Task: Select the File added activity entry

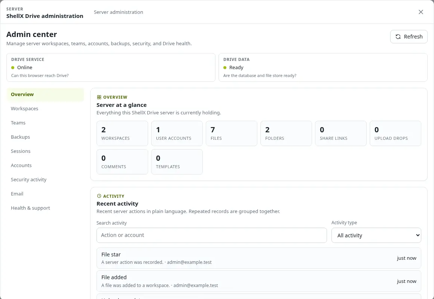Action: pos(259,281)
